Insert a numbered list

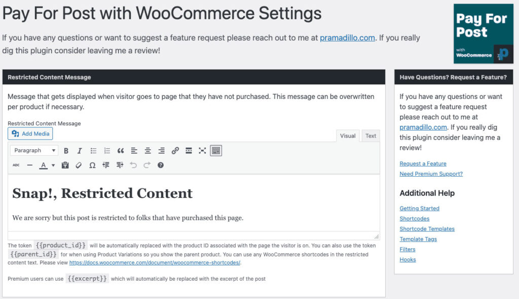pos(107,151)
